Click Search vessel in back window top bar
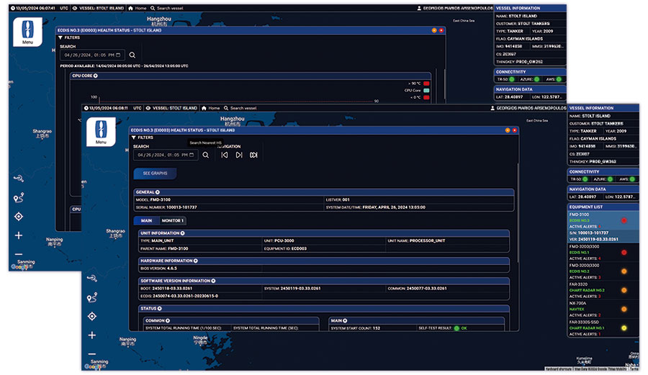 point(167,8)
